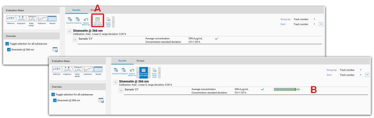Select the Integration step icon in upper window

[21, 19]
